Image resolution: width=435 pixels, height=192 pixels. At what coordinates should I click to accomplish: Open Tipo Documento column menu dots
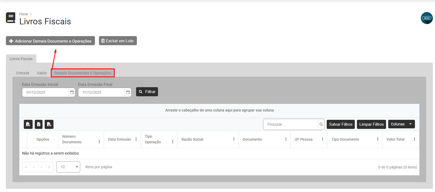(x=378, y=139)
